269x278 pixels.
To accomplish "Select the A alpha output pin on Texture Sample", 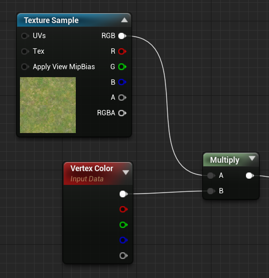I will tap(122, 98).
